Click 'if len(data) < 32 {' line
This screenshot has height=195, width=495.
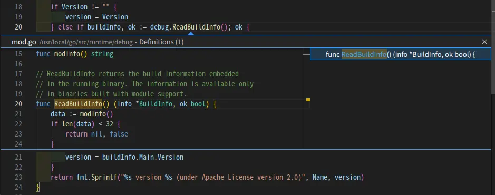pyautogui.click(x=85, y=124)
